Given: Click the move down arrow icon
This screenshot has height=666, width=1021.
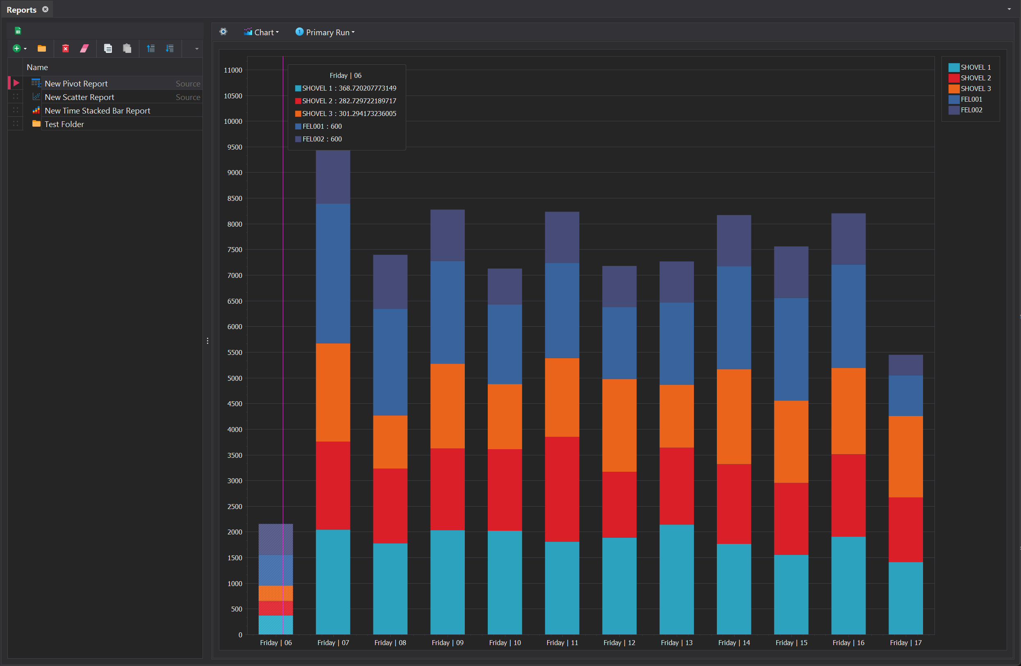Looking at the screenshot, I should (x=170, y=48).
